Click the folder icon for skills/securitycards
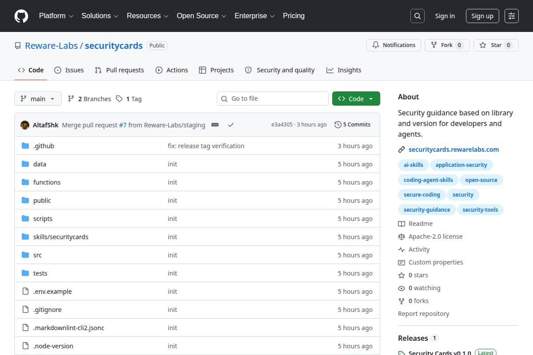 coord(25,237)
